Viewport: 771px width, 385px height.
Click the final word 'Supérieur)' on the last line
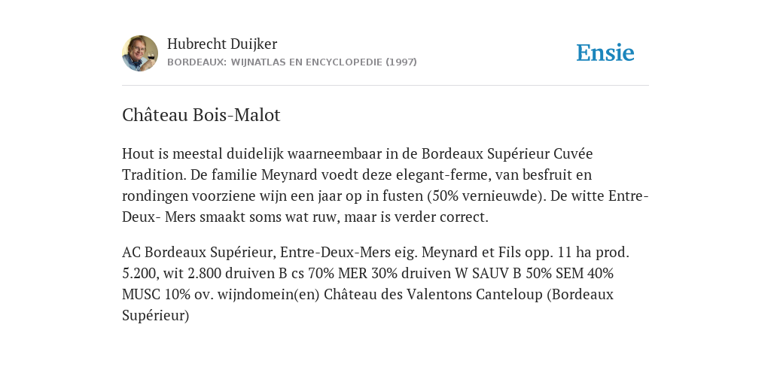(x=155, y=316)
